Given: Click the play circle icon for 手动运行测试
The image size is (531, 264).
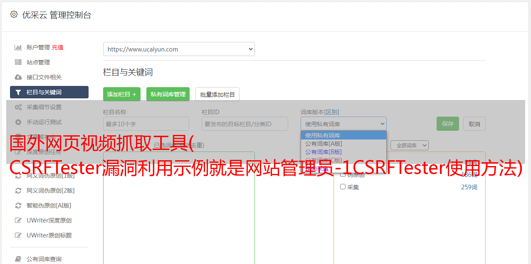Looking at the screenshot, I should tap(18, 122).
